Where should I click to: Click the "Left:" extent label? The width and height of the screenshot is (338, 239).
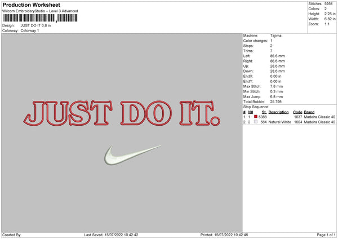(247, 56)
